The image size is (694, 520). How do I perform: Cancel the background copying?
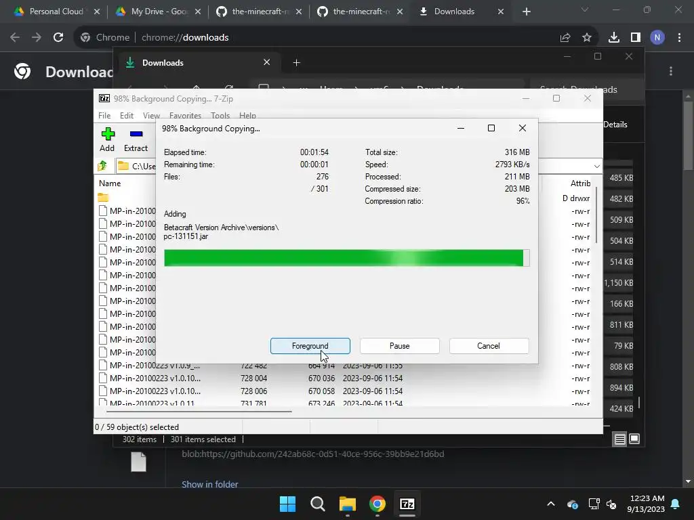coord(489,346)
